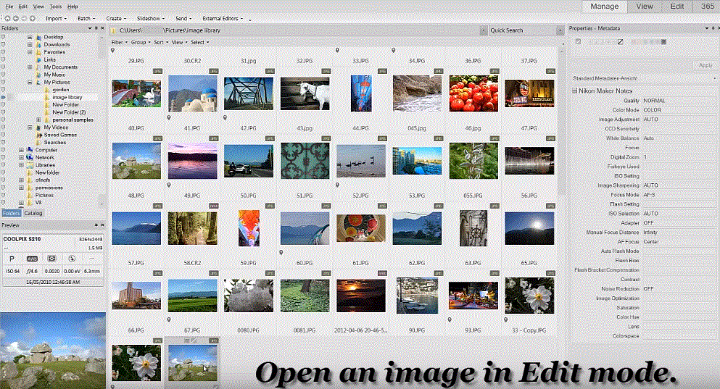Expand the personal samples folder node
Screen dimensions: 720x389
(x=38, y=120)
